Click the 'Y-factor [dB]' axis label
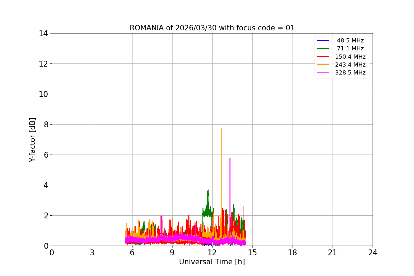Viewport: 414px width, 276px height. point(32,140)
